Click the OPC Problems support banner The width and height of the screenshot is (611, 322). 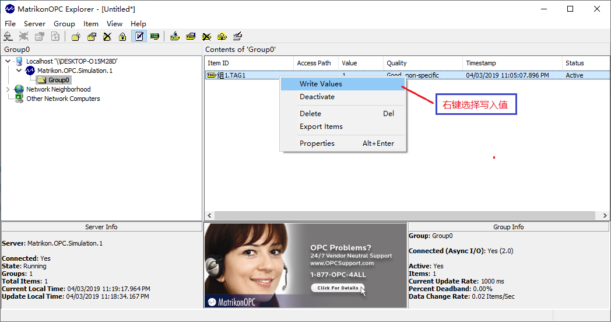305,265
